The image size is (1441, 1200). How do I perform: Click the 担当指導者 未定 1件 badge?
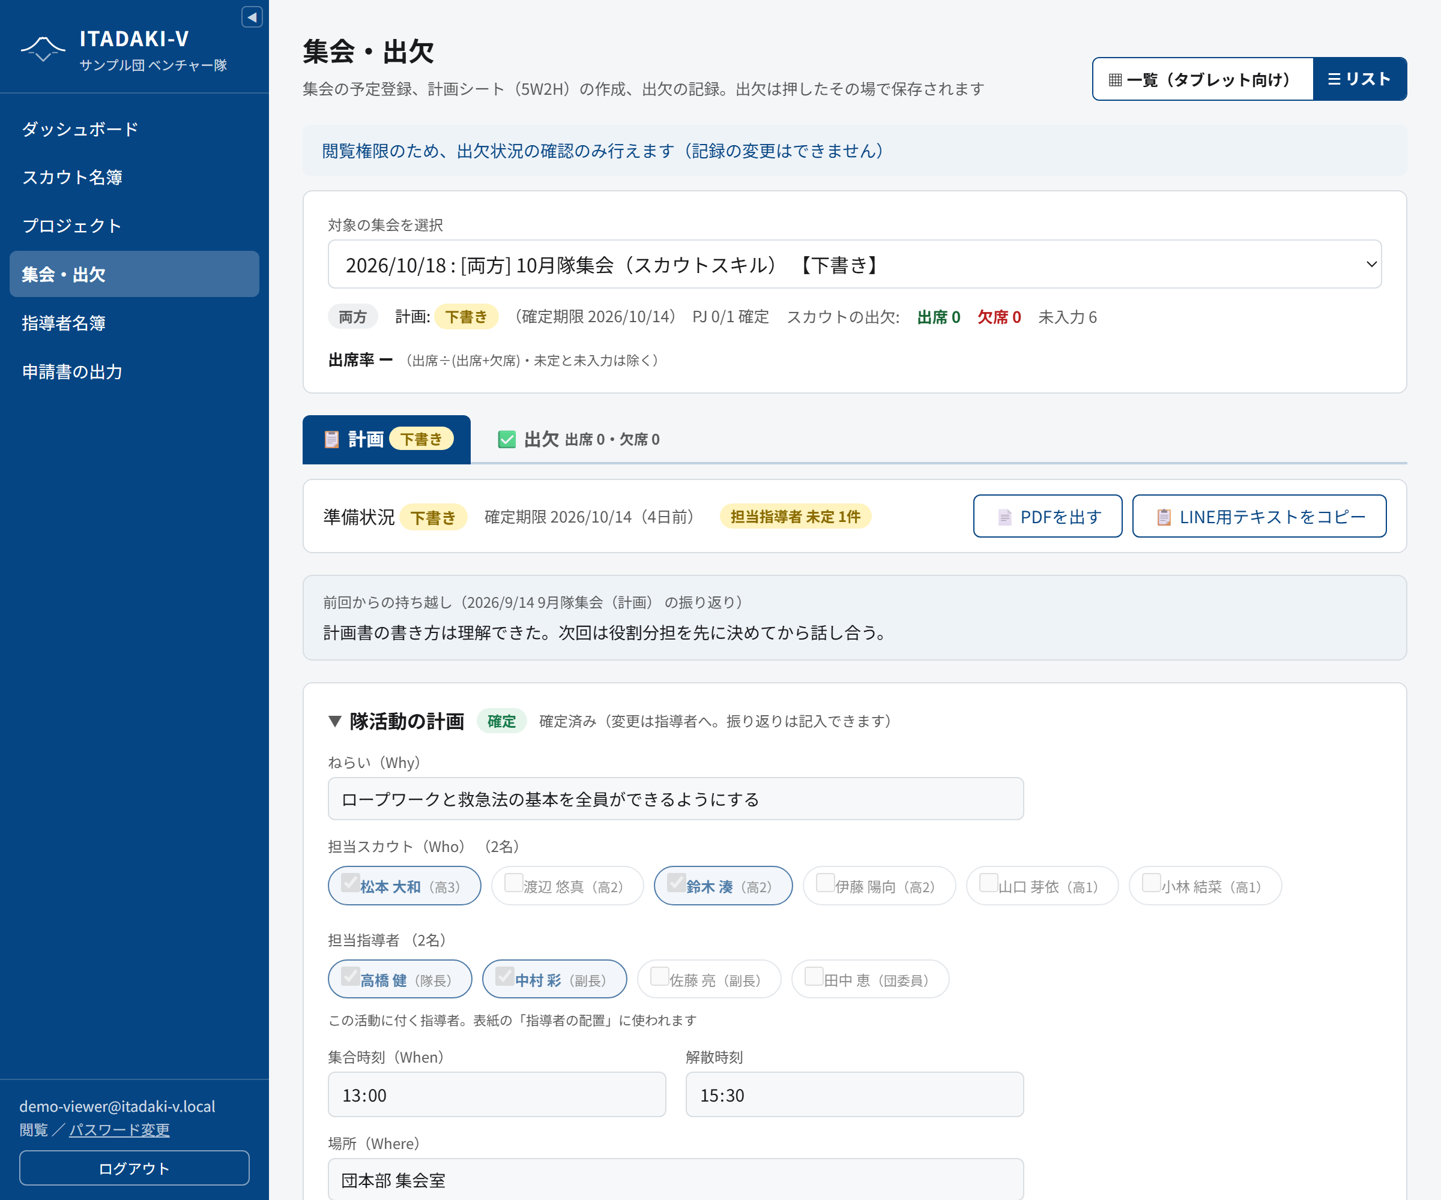796,517
